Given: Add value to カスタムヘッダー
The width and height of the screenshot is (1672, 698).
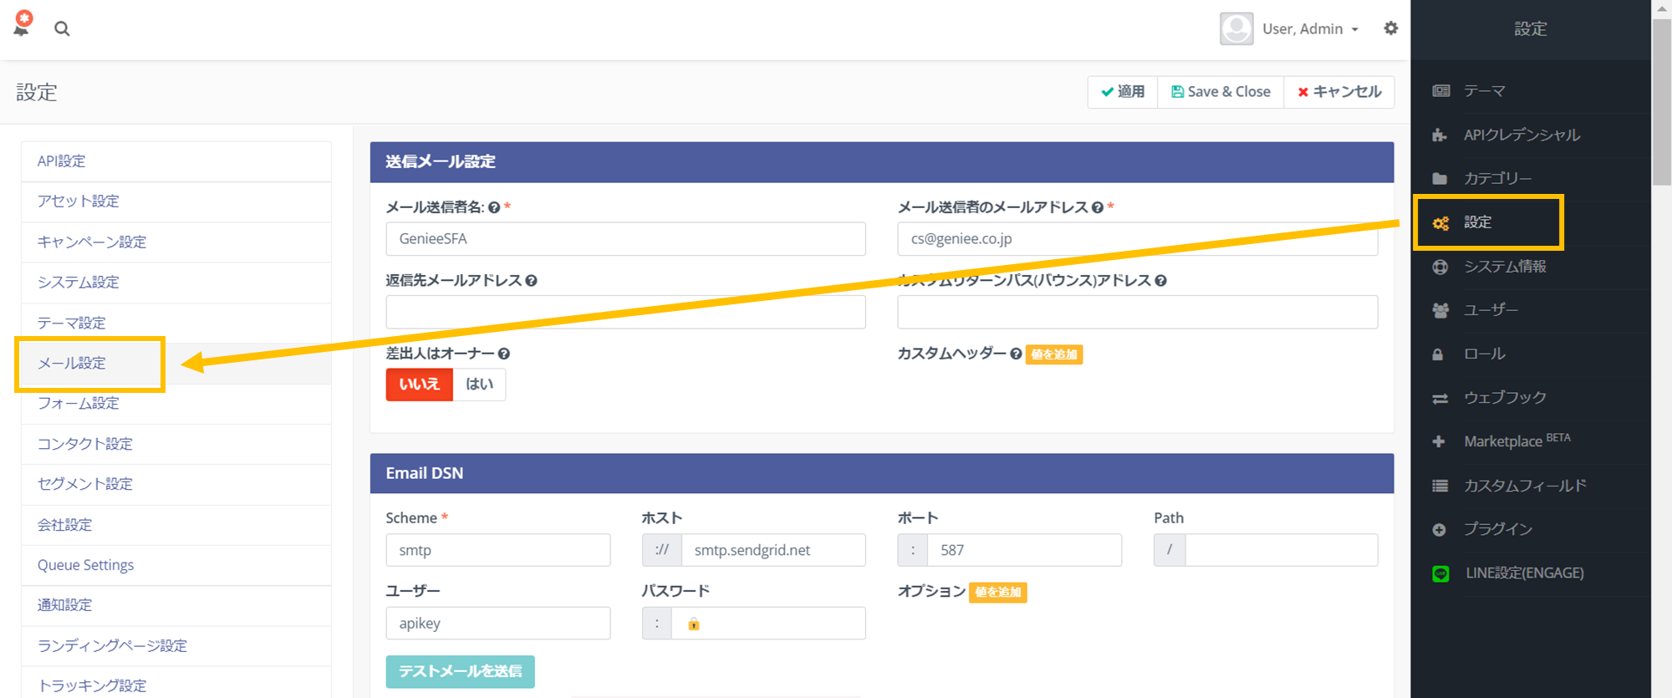Looking at the screenshot, I should pos(1053,354).
